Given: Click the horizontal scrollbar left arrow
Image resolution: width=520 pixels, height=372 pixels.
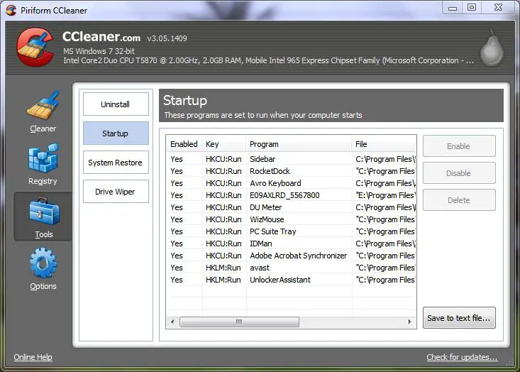Looking at the screenshot, I should coord(172,322).
